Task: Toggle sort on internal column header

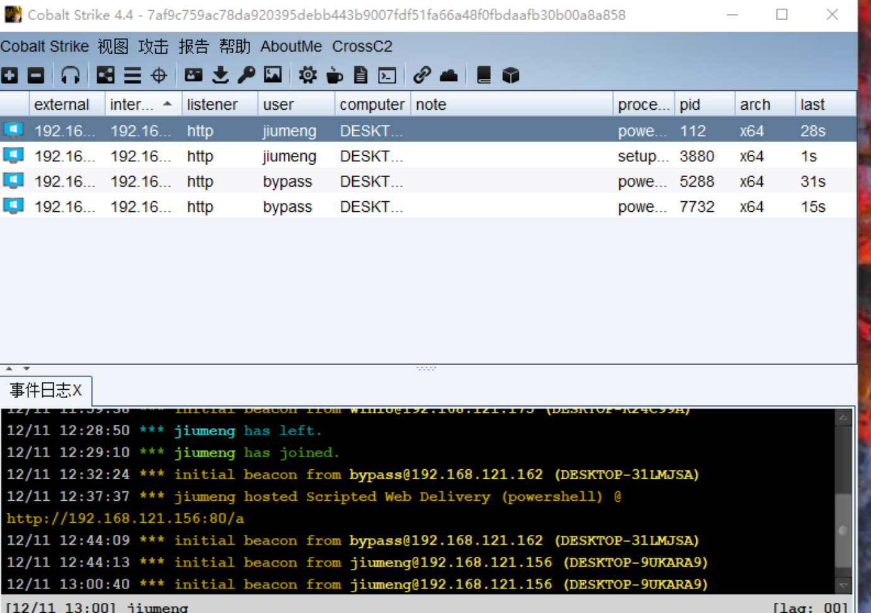Action: [x=143, y=104]
